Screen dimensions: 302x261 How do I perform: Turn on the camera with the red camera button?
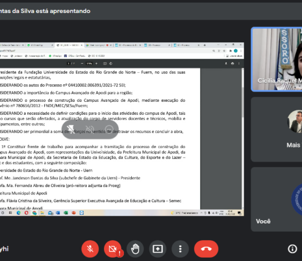coord(113,249)
